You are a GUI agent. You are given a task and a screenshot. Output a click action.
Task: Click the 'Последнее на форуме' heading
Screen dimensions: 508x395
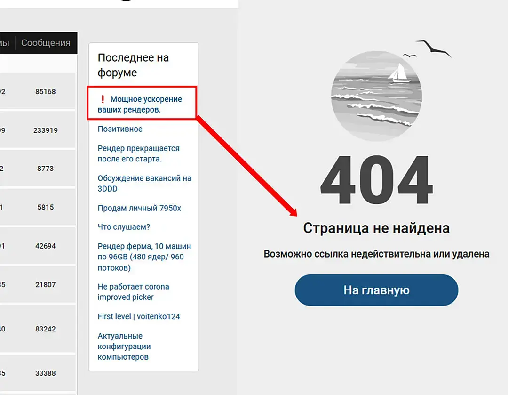point(133,65)
